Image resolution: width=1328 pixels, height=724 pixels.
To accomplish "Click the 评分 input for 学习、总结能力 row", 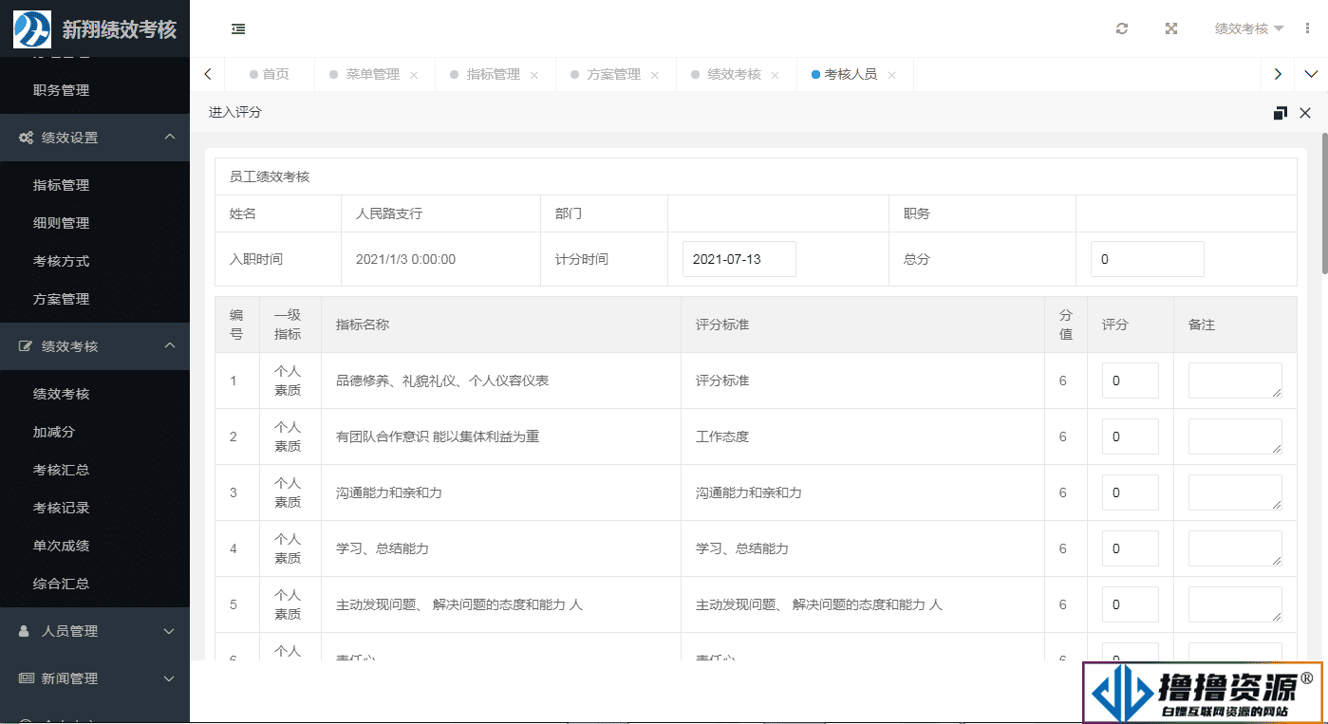I will pos(1131,548).
